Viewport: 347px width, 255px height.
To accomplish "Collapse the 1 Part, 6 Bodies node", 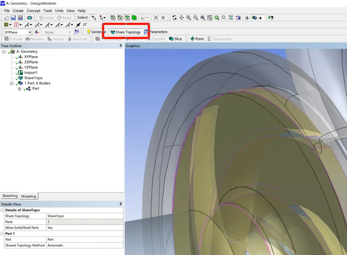I will point(12,84).
